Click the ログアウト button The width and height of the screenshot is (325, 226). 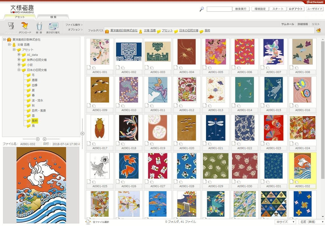coord(296,9)
